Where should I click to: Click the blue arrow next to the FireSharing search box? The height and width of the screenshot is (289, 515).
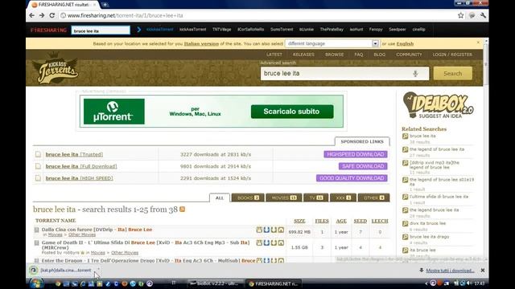click(139, 30)
